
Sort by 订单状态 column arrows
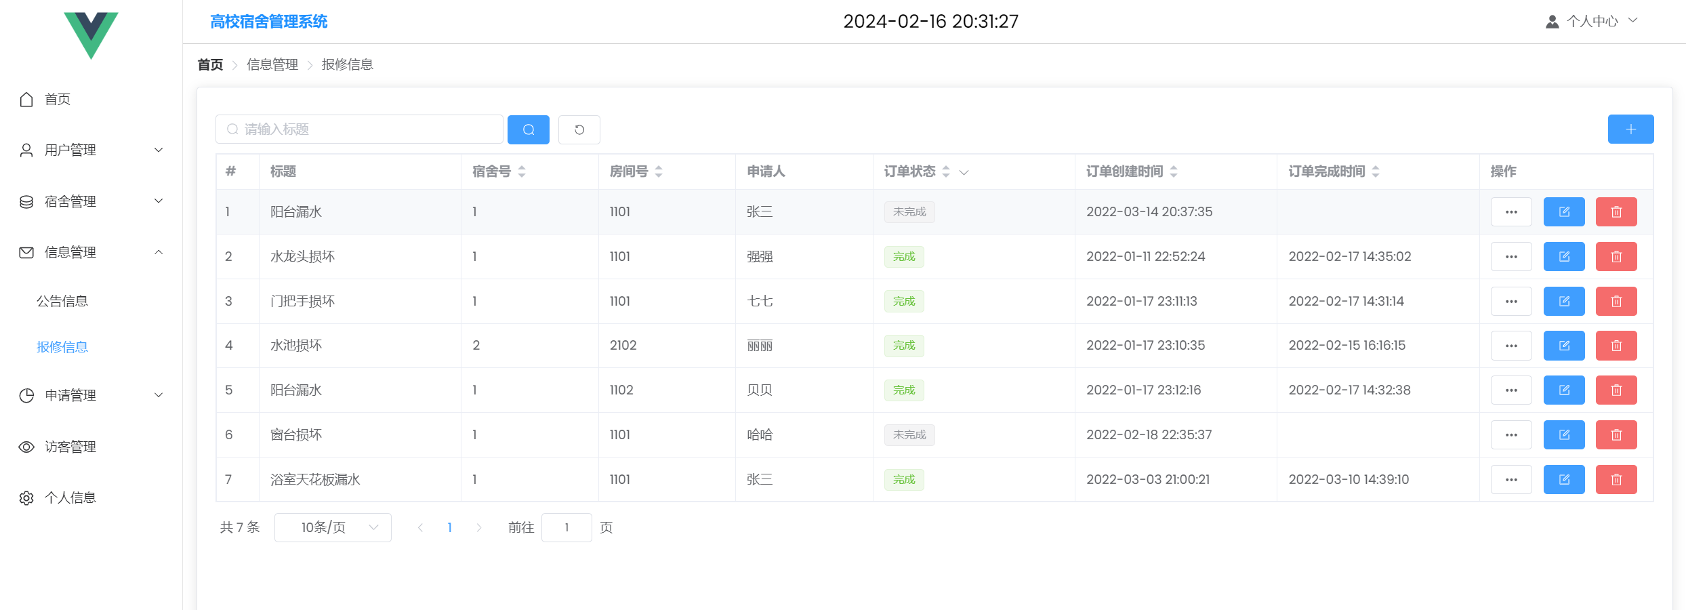point(946,171)
